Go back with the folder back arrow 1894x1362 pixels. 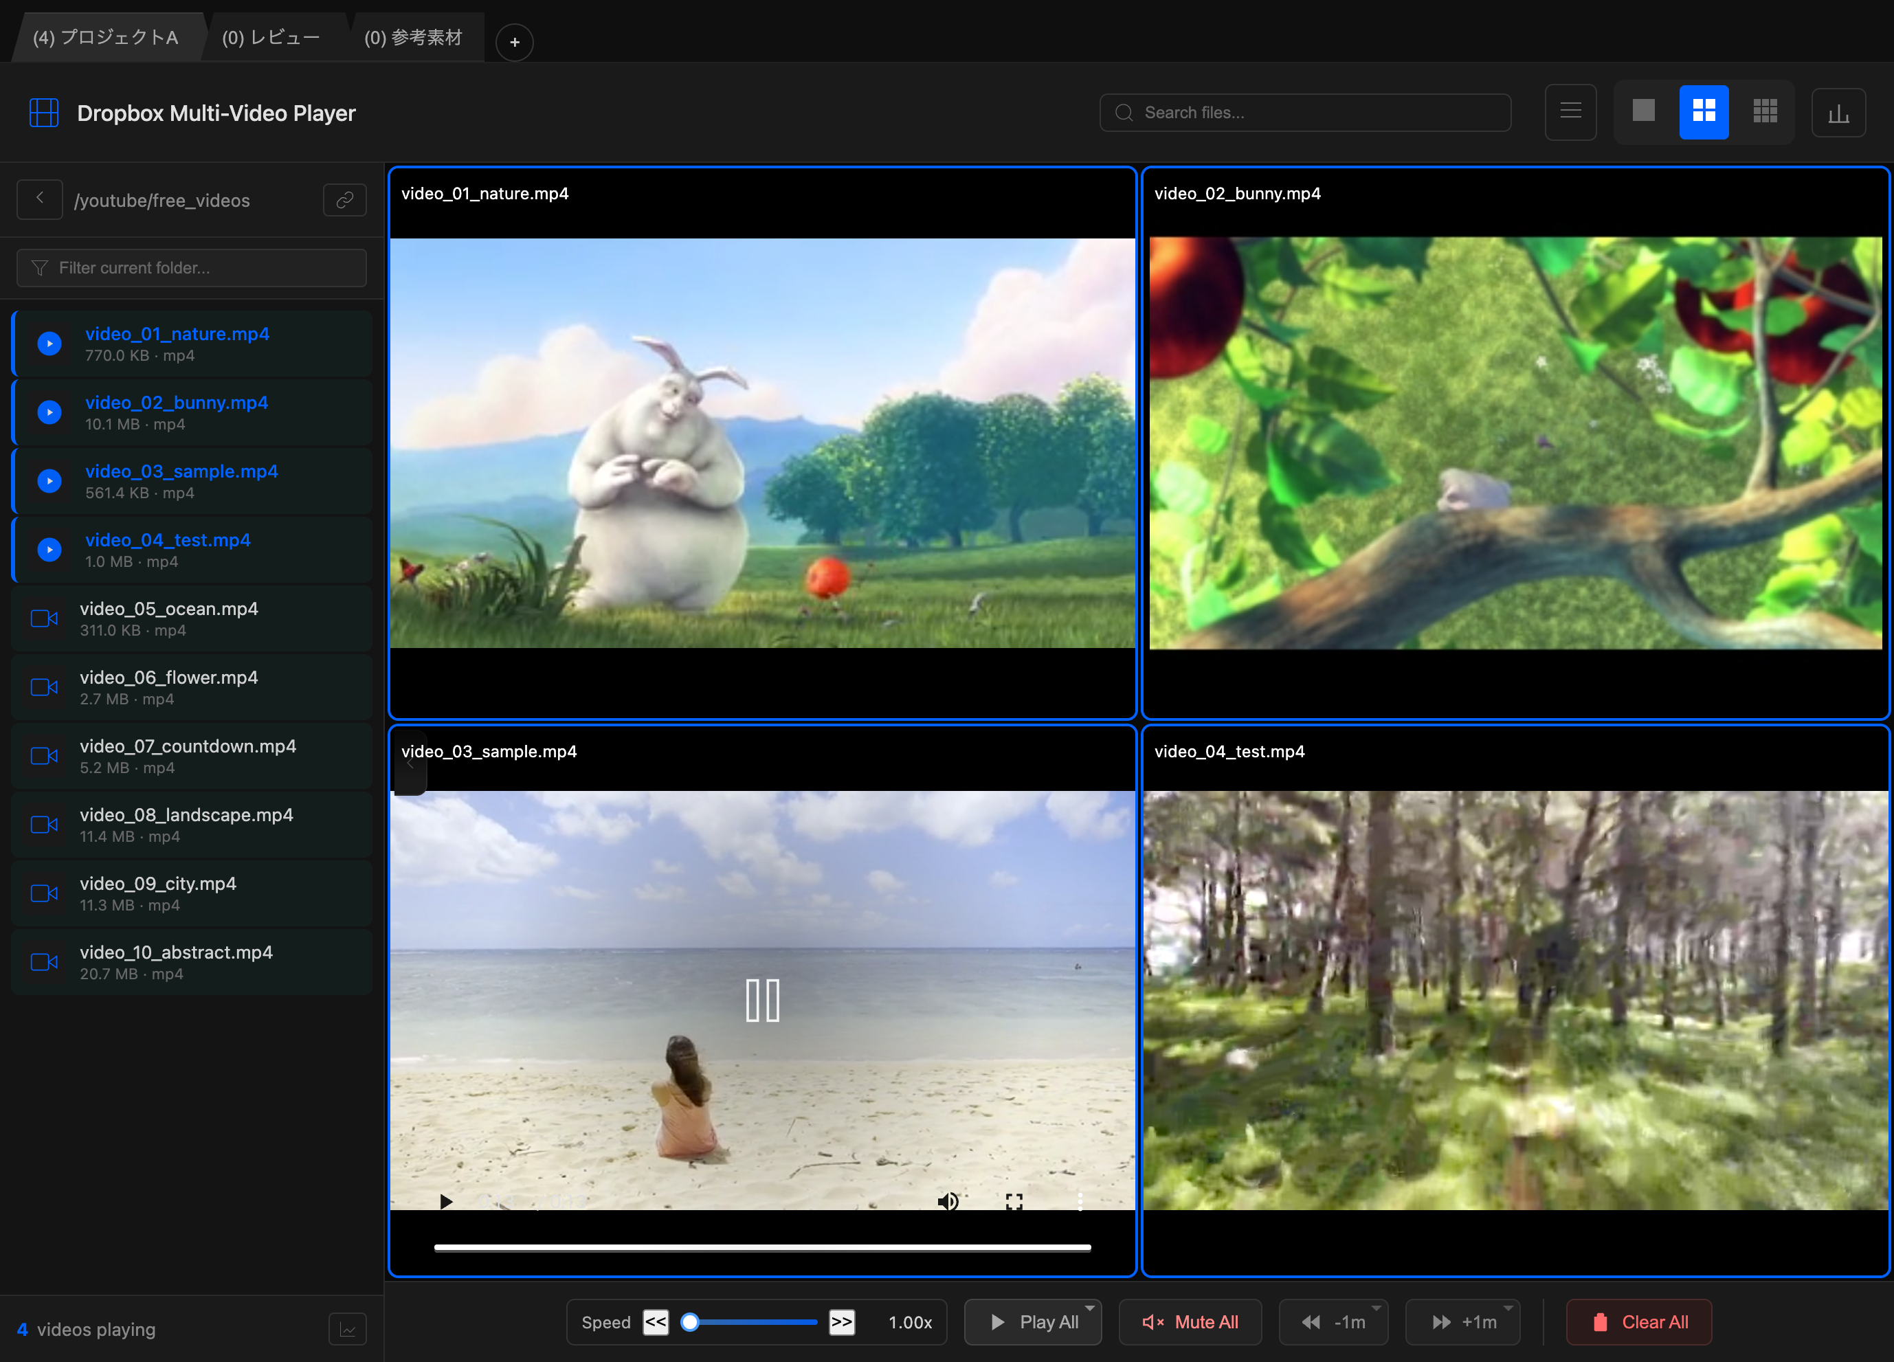click(x=39, y=199)
